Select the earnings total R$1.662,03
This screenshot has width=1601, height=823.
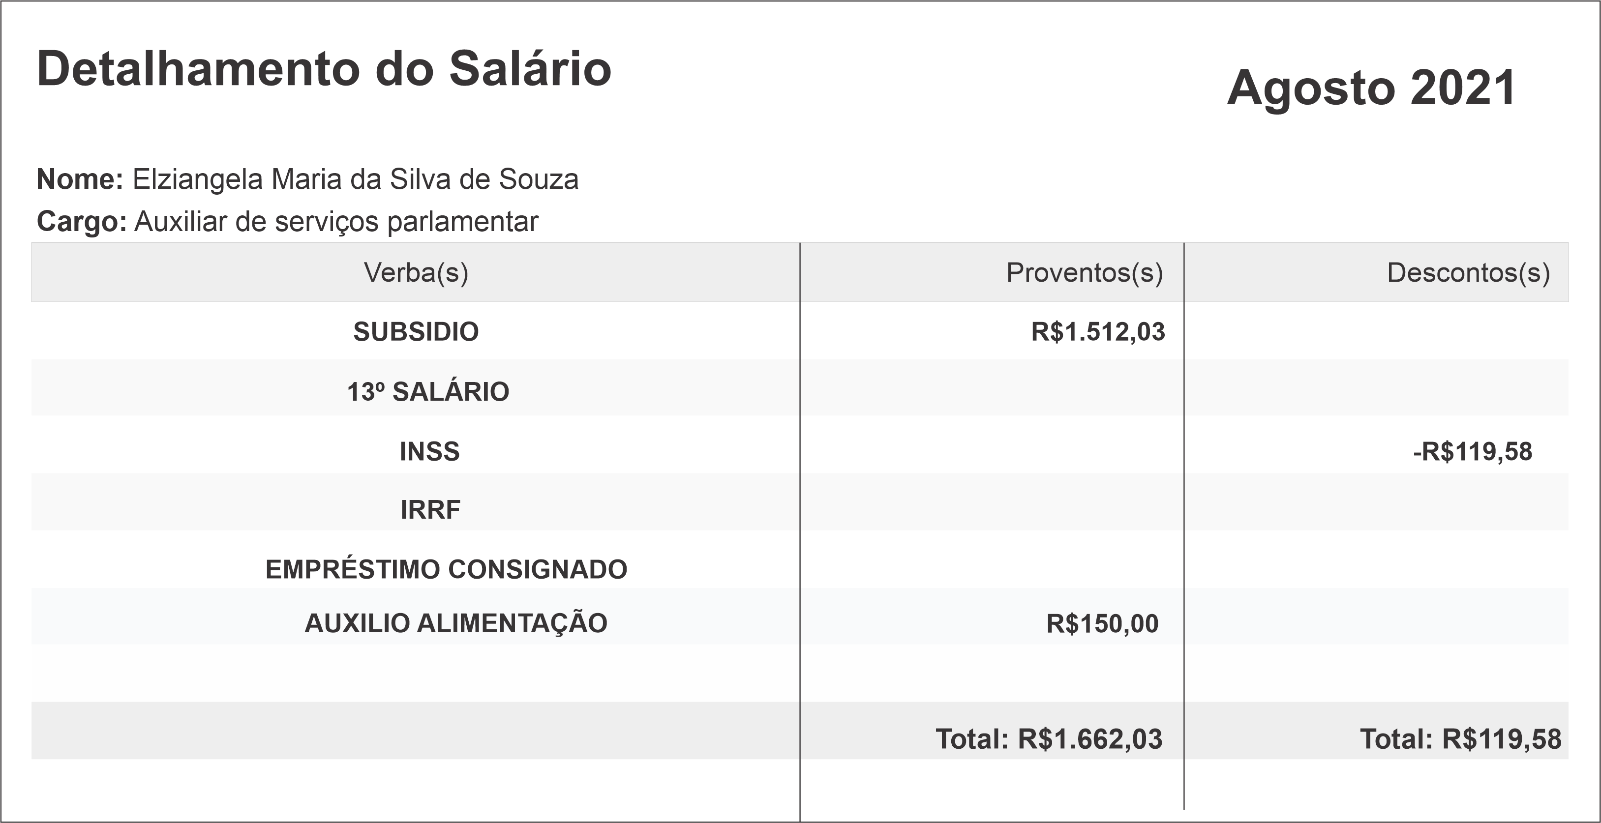pyautogui.click(x=1089, y=739)
